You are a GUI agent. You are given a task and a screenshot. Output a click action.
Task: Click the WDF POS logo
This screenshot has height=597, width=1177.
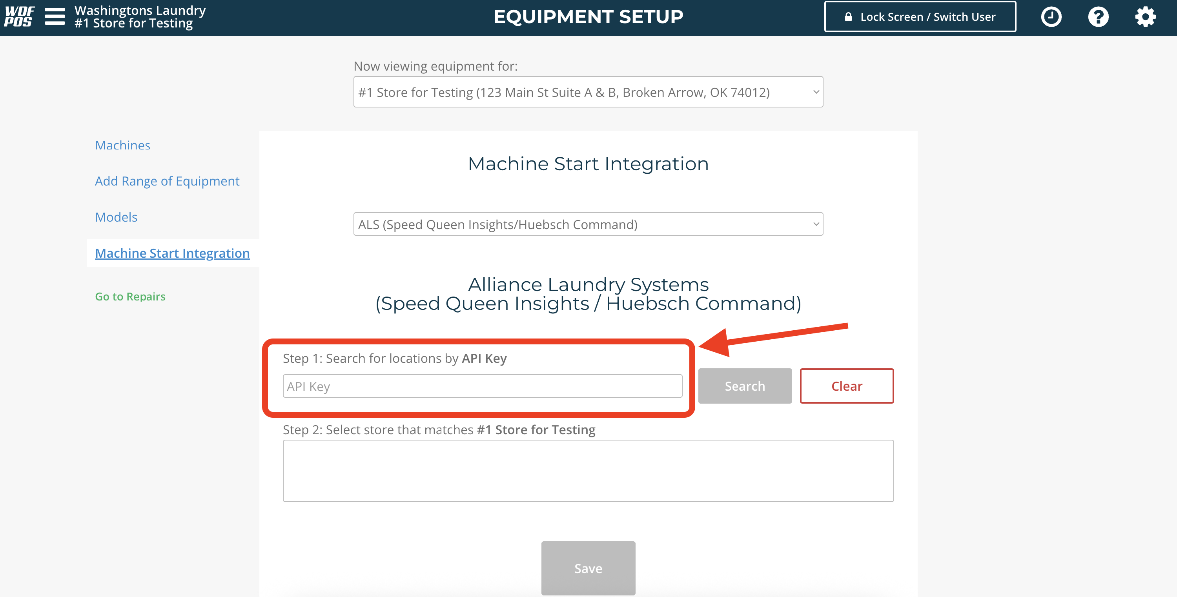tap(19, 17)
